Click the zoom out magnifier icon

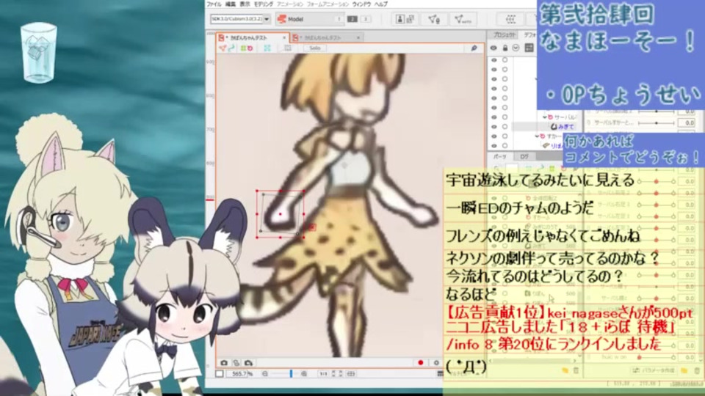pyautogui.click(x=264, y=373)
